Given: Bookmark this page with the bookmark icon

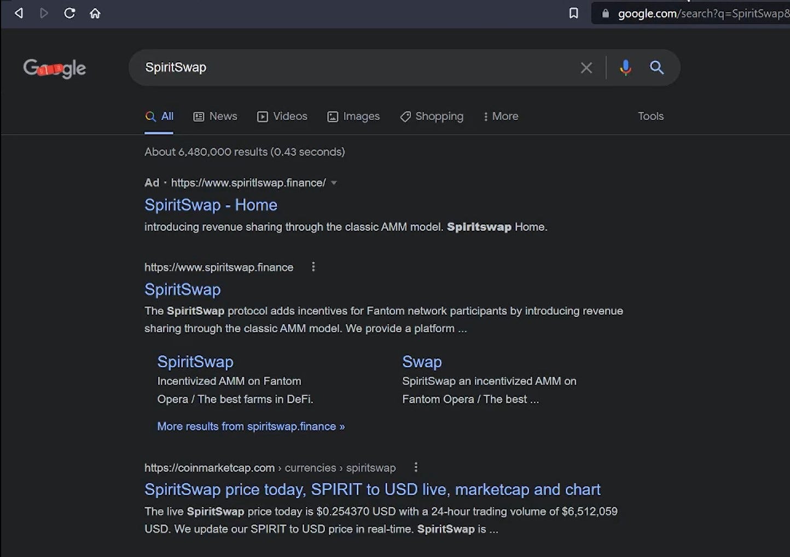Looking at the screenshot, I should [573, 13].
